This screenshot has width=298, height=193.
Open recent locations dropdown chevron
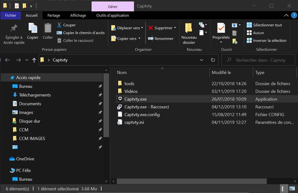27,60
